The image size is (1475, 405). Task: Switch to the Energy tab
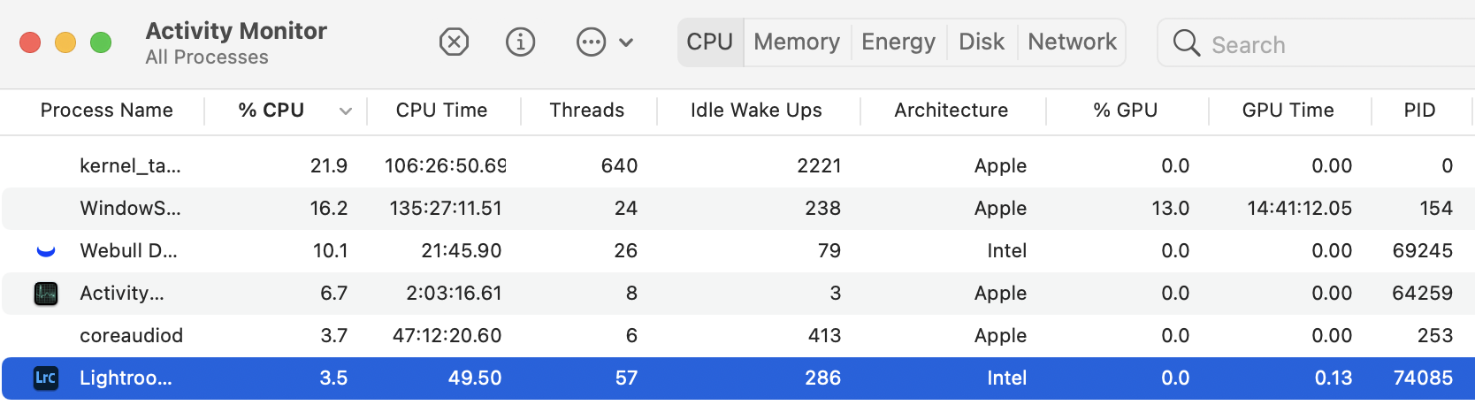point(898,42)
